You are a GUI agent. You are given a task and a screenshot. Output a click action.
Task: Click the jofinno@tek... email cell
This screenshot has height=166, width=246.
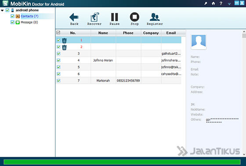(171, 67)
